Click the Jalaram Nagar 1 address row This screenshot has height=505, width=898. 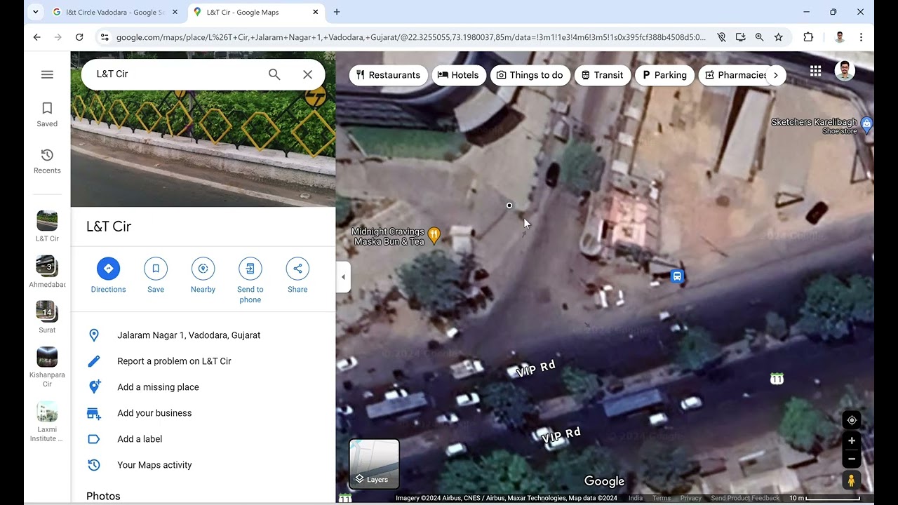coord(203,335)
